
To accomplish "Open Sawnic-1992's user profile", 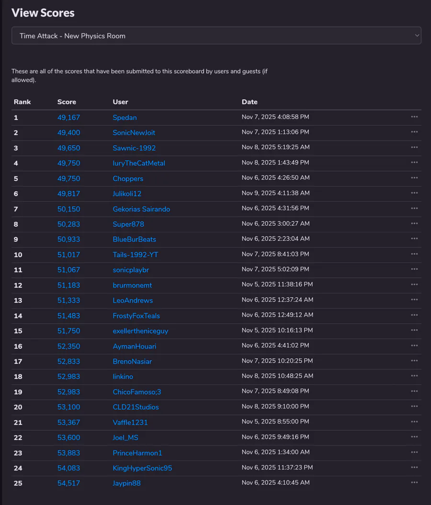I will [134, 148].
